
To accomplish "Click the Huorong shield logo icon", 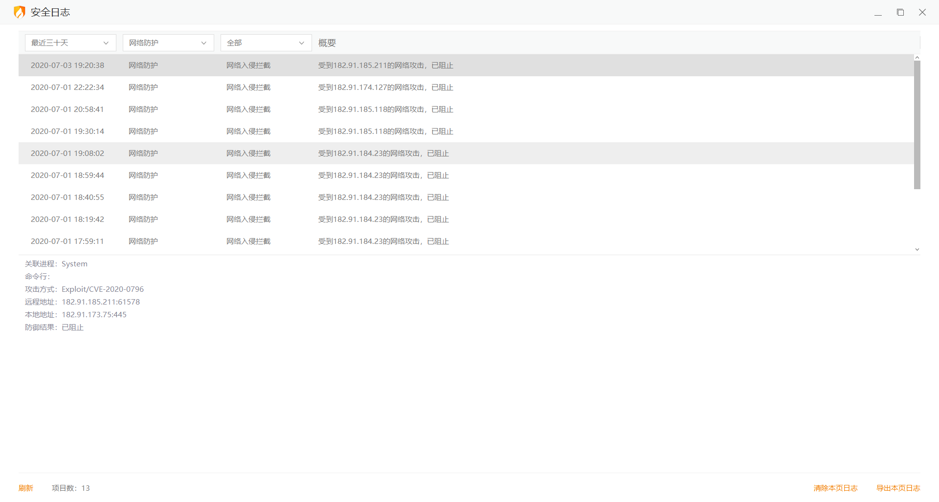I will (x=20, y=12).
